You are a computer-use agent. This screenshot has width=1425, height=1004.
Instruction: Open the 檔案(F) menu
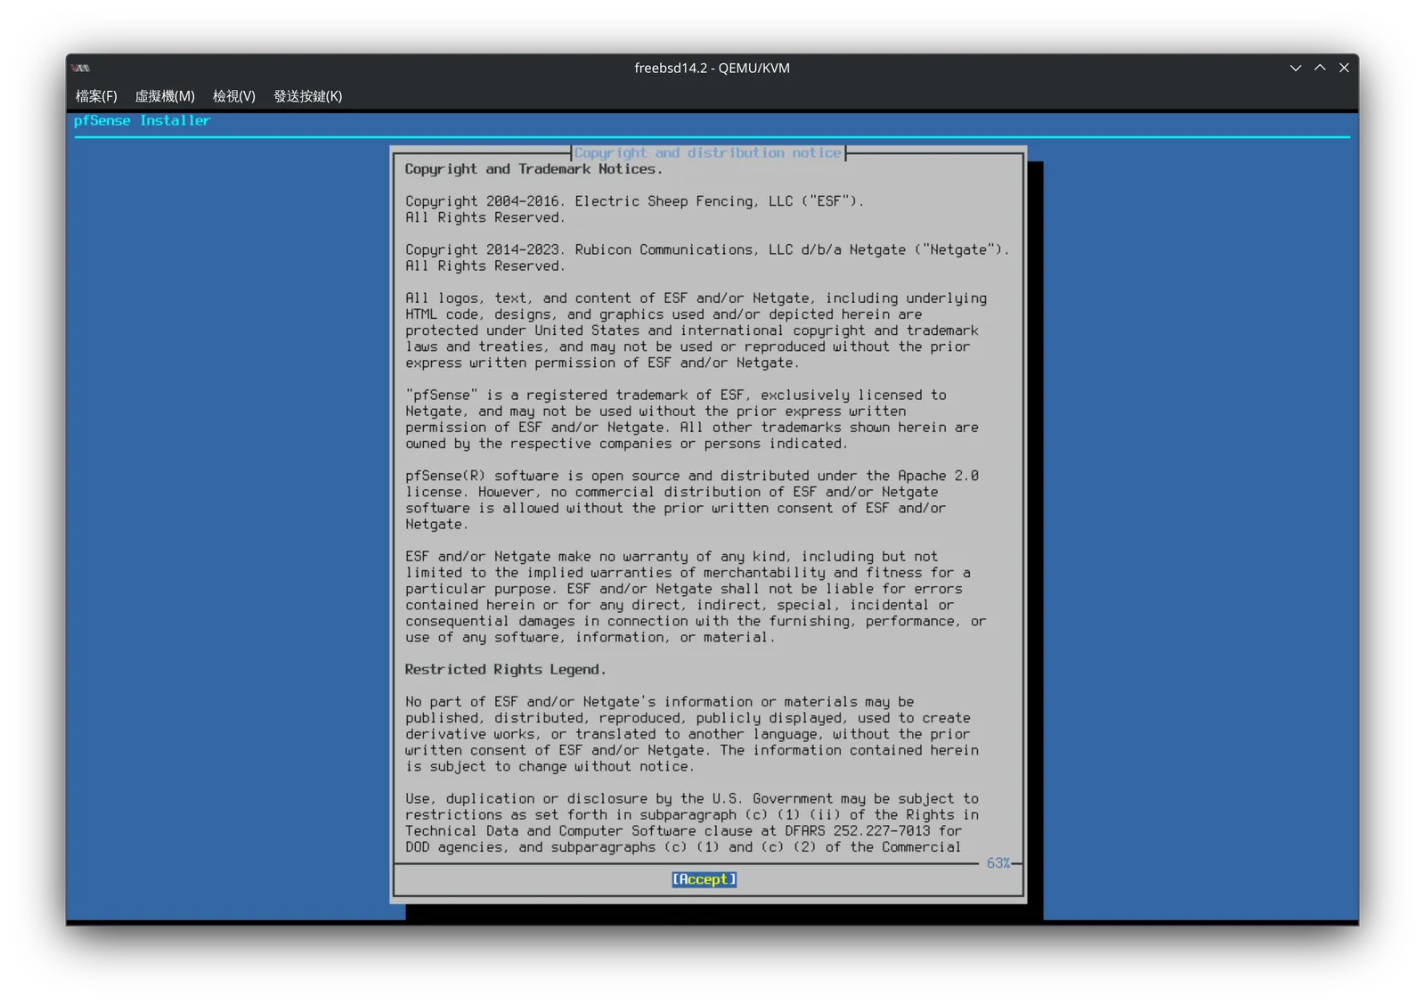[96, 96]
